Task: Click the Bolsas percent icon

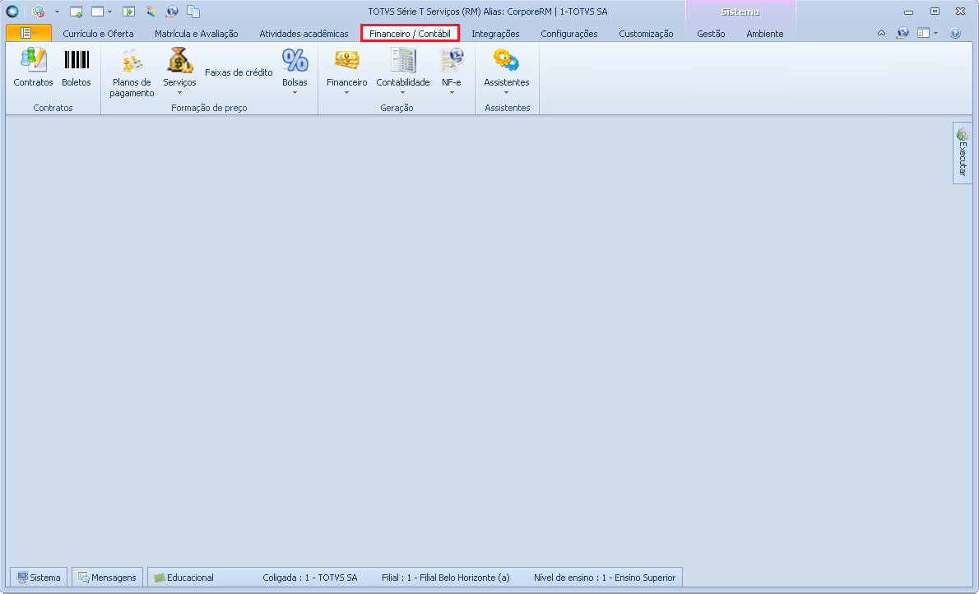Action: tap(295, 61)
